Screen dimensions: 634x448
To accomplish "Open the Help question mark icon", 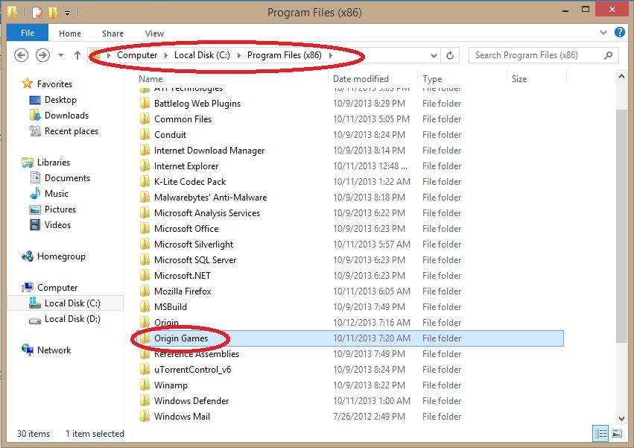I will tap(619, 33).
